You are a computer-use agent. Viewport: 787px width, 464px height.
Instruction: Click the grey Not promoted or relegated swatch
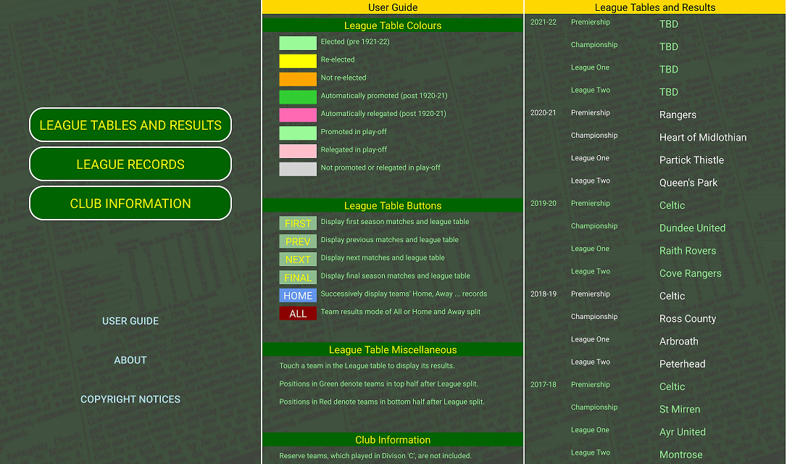click(x=298, y=169)
